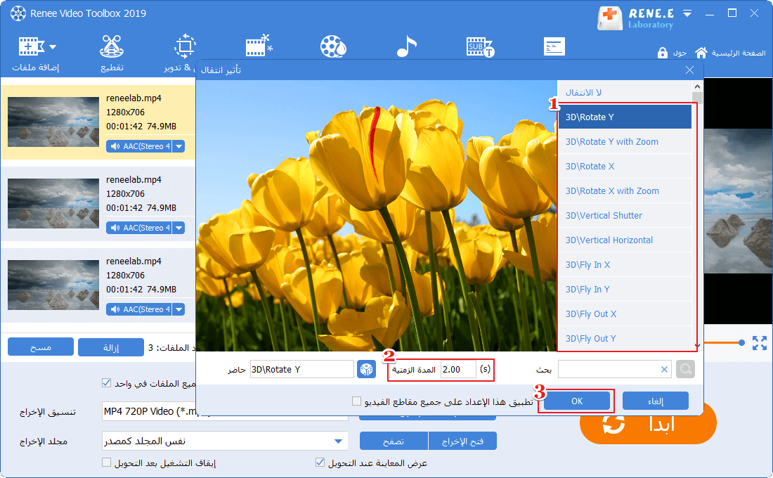The width and height of the screenshot is (773, 478).
Task: Open audio track dropdown of second video
Action: [179, 228]
